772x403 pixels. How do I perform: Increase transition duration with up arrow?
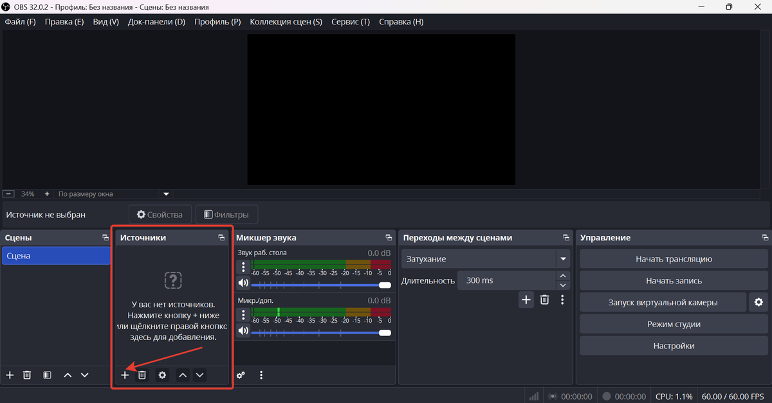click(564, 276)
